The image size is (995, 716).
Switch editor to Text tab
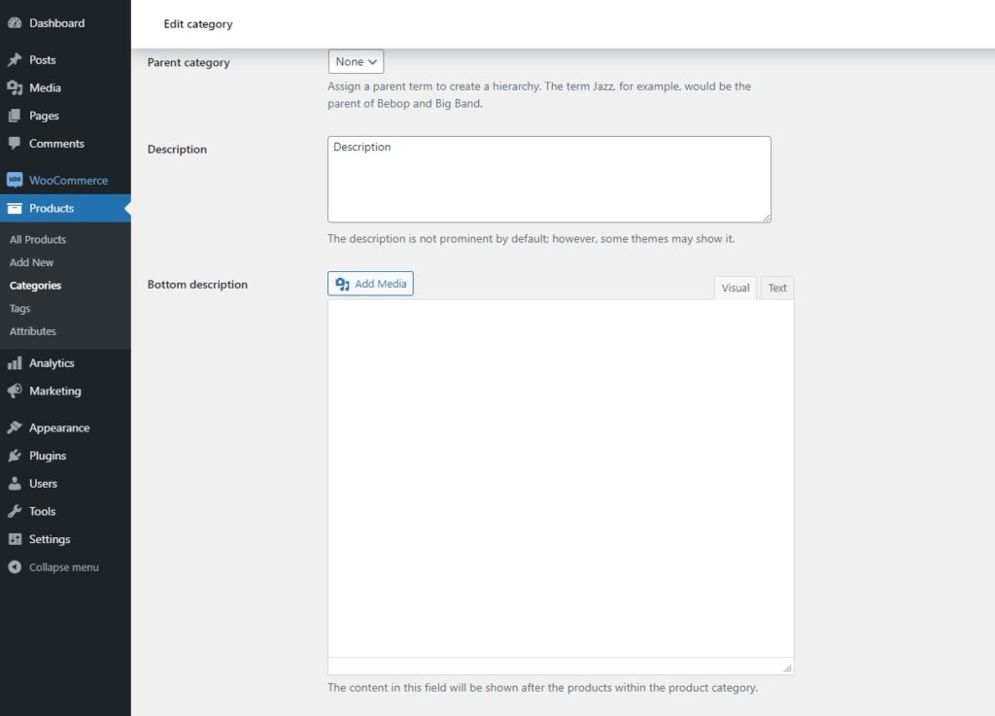click(776, 288)
